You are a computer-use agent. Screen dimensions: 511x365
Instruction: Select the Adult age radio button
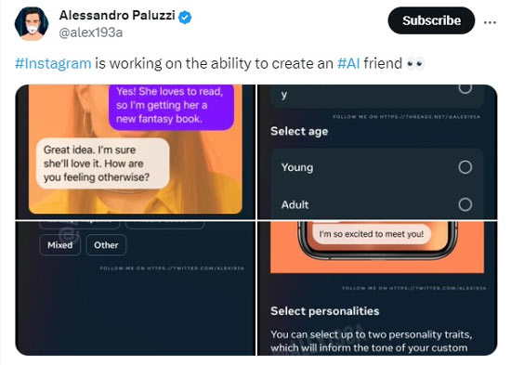[x=465, y=204]
